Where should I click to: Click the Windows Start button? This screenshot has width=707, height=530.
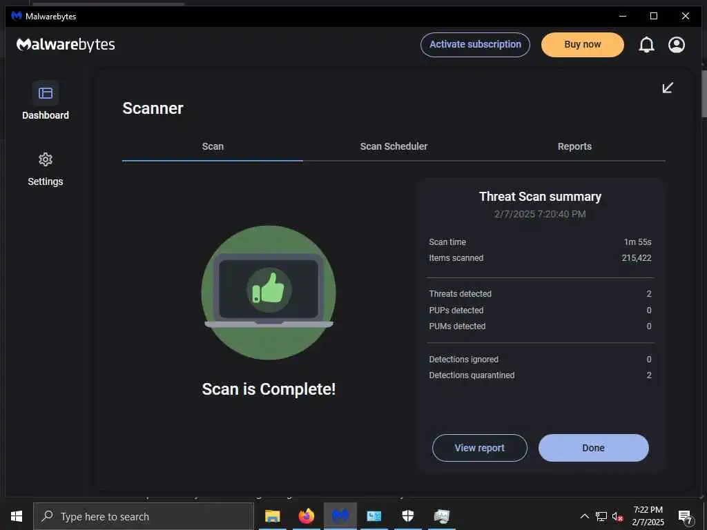coord(17,516)
